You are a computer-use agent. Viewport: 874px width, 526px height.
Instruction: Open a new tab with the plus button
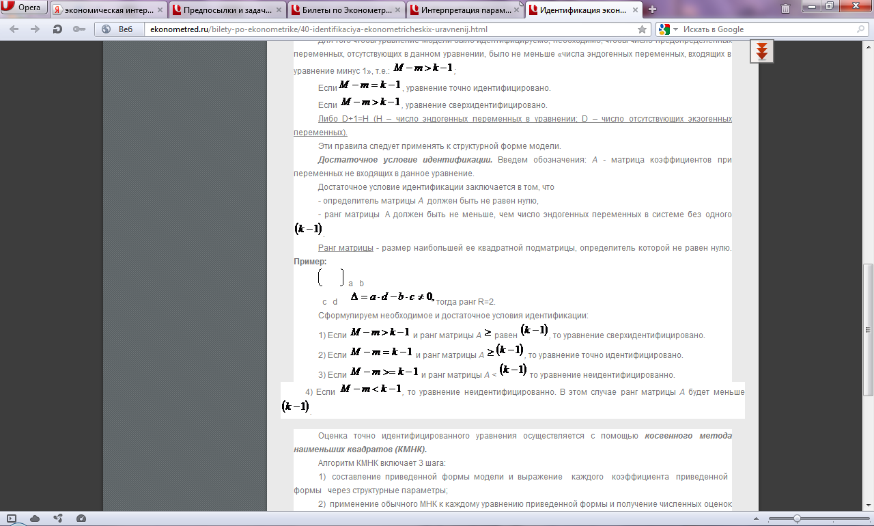[x=652, y=10]
